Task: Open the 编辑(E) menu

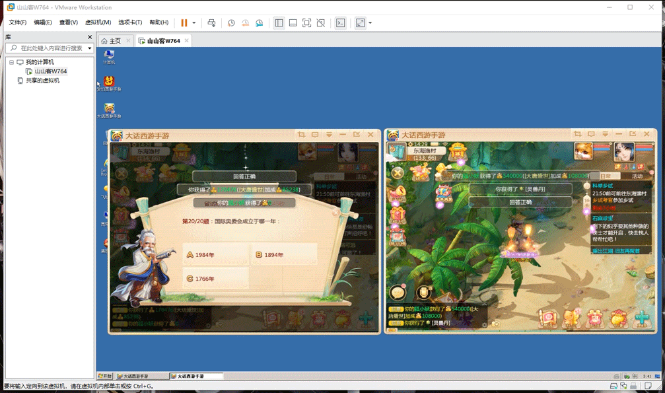Action: click(43, 22)
